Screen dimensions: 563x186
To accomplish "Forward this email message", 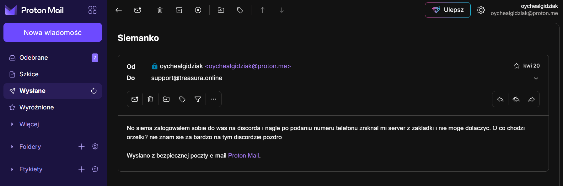I will click(532, 99).
